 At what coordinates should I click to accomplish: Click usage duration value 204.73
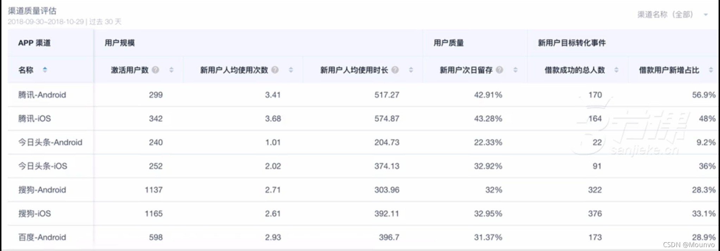tap(387, 142)
